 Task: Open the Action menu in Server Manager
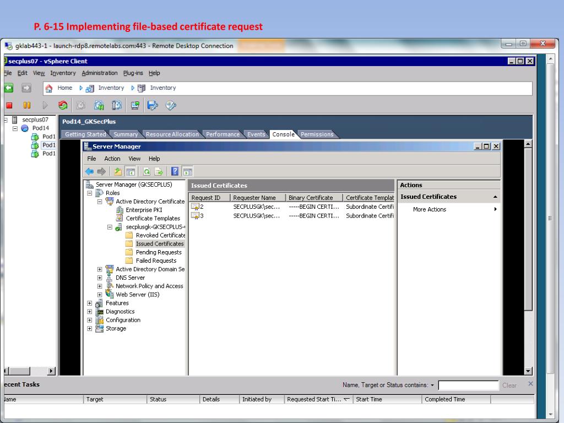pyautogui.click(x=112, y=159)
